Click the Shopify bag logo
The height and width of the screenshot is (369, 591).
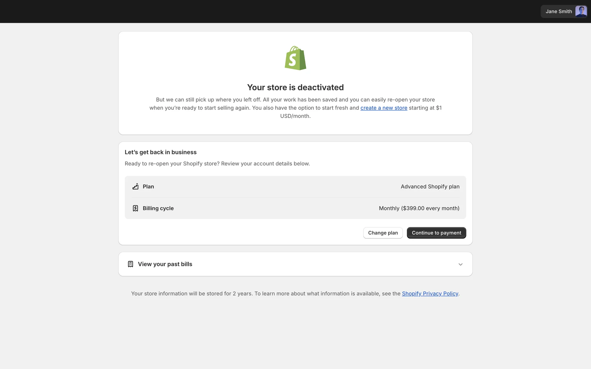tap(295, 58)
